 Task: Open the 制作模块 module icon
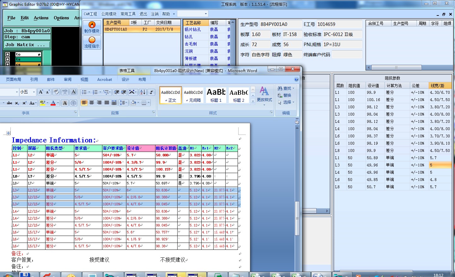pos(92,27)
